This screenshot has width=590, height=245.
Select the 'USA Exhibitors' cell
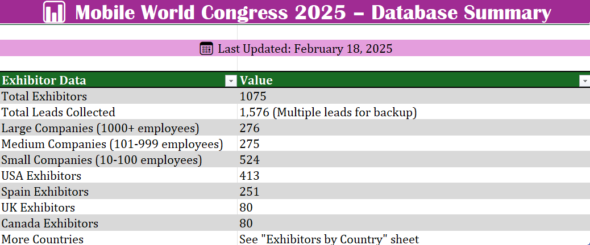point(119,175)
